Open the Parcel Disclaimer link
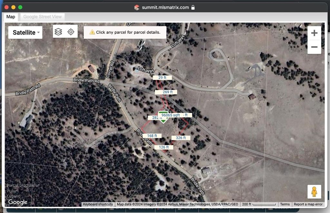Viewport: 330px width, 213px height. (x=23, y=185)
